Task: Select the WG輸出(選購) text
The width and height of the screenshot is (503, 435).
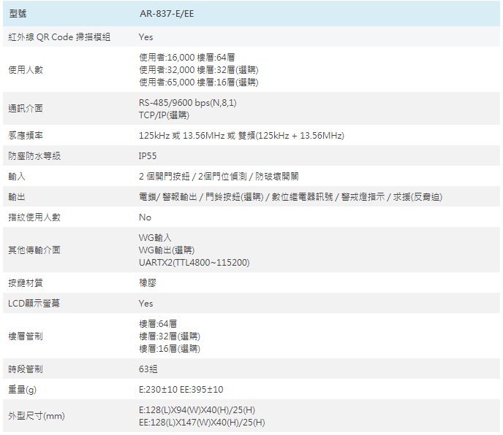Action: click(167, 250)
